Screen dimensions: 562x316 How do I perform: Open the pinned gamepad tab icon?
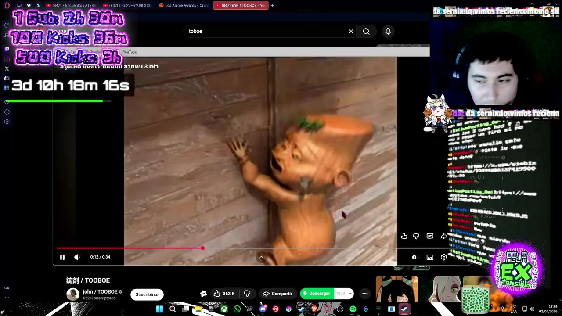point(19,5)
